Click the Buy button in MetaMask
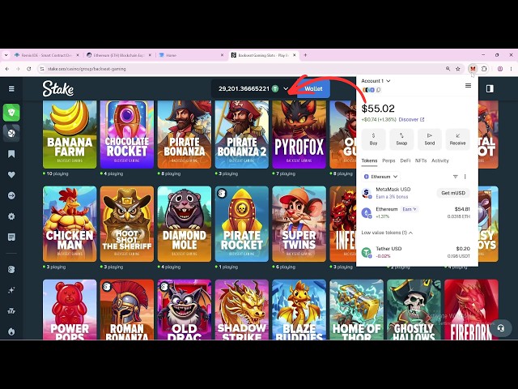 pos(373,139)
